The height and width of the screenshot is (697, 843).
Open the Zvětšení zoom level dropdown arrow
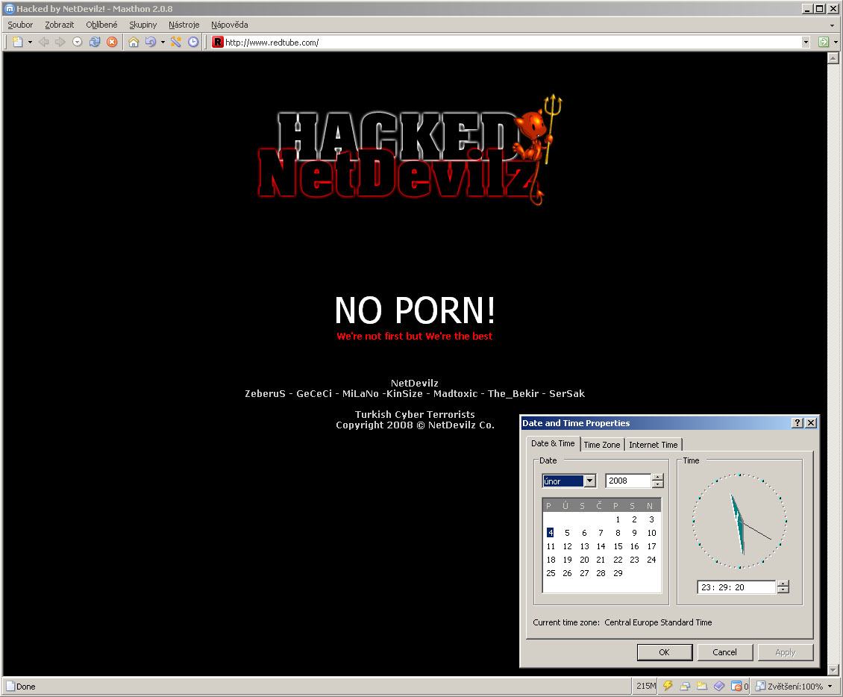830,687
